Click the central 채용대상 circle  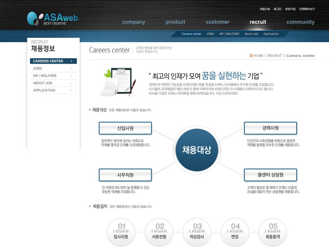pos(196,150)
